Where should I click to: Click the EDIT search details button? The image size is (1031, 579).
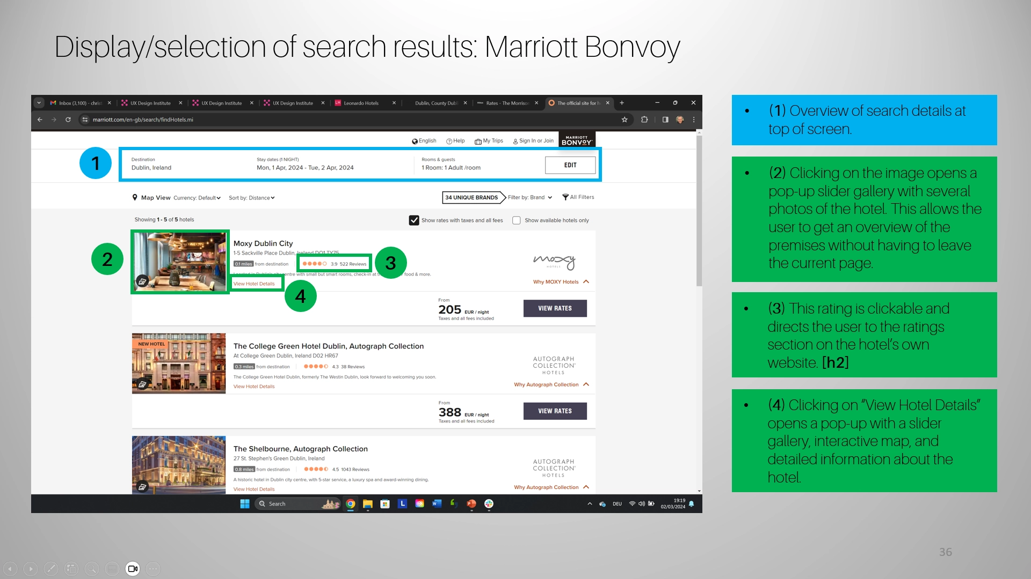coord(570,165)
